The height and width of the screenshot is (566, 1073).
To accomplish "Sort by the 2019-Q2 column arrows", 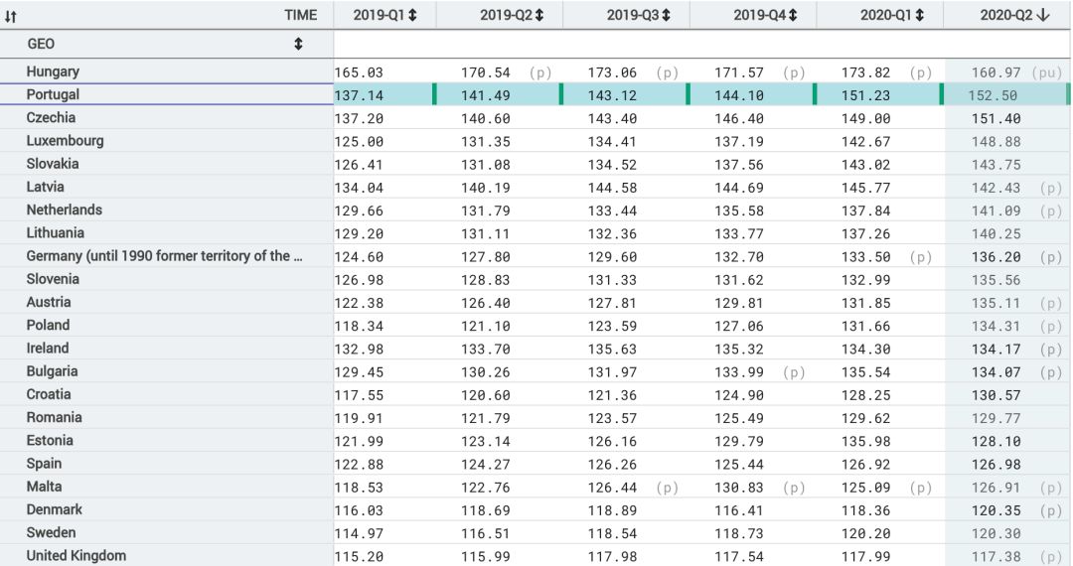I will click(539, 15).
